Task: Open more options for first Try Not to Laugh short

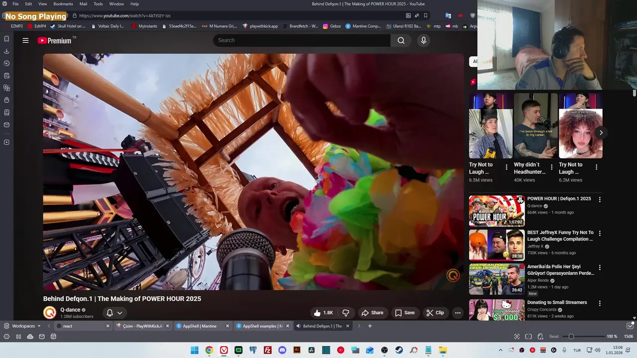Action: pos(507,167)
